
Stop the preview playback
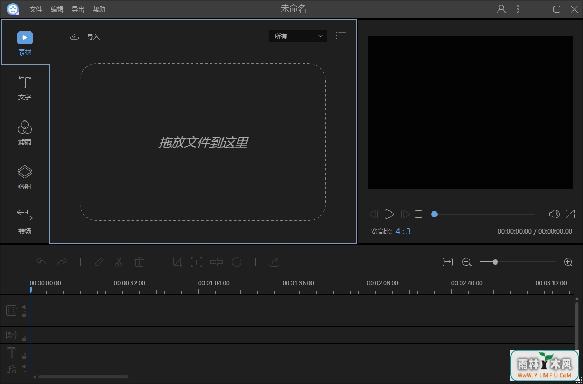(x=419, y=214)
